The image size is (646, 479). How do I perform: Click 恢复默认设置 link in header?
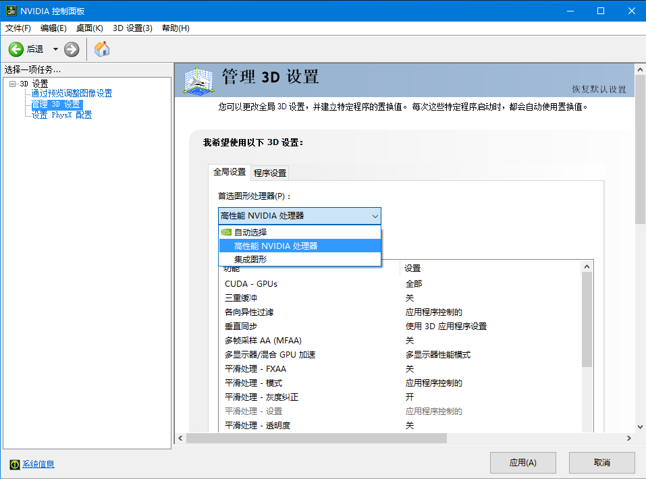pos(599,89)
